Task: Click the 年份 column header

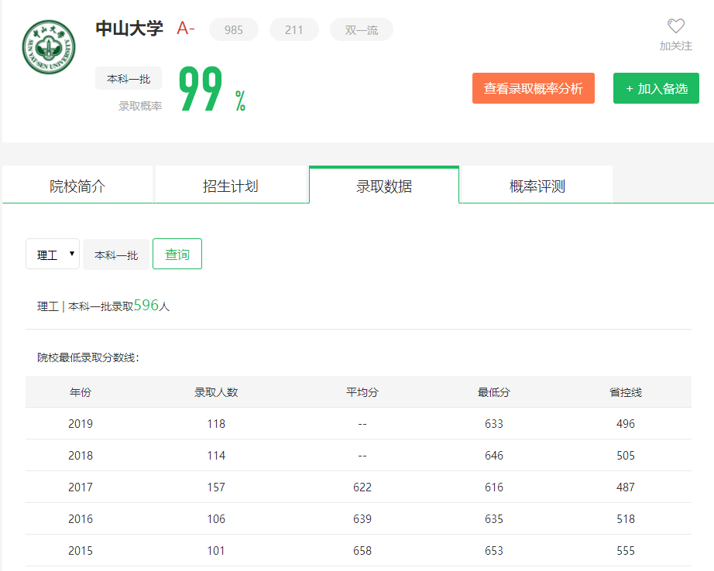Action: tap(81, 392)
